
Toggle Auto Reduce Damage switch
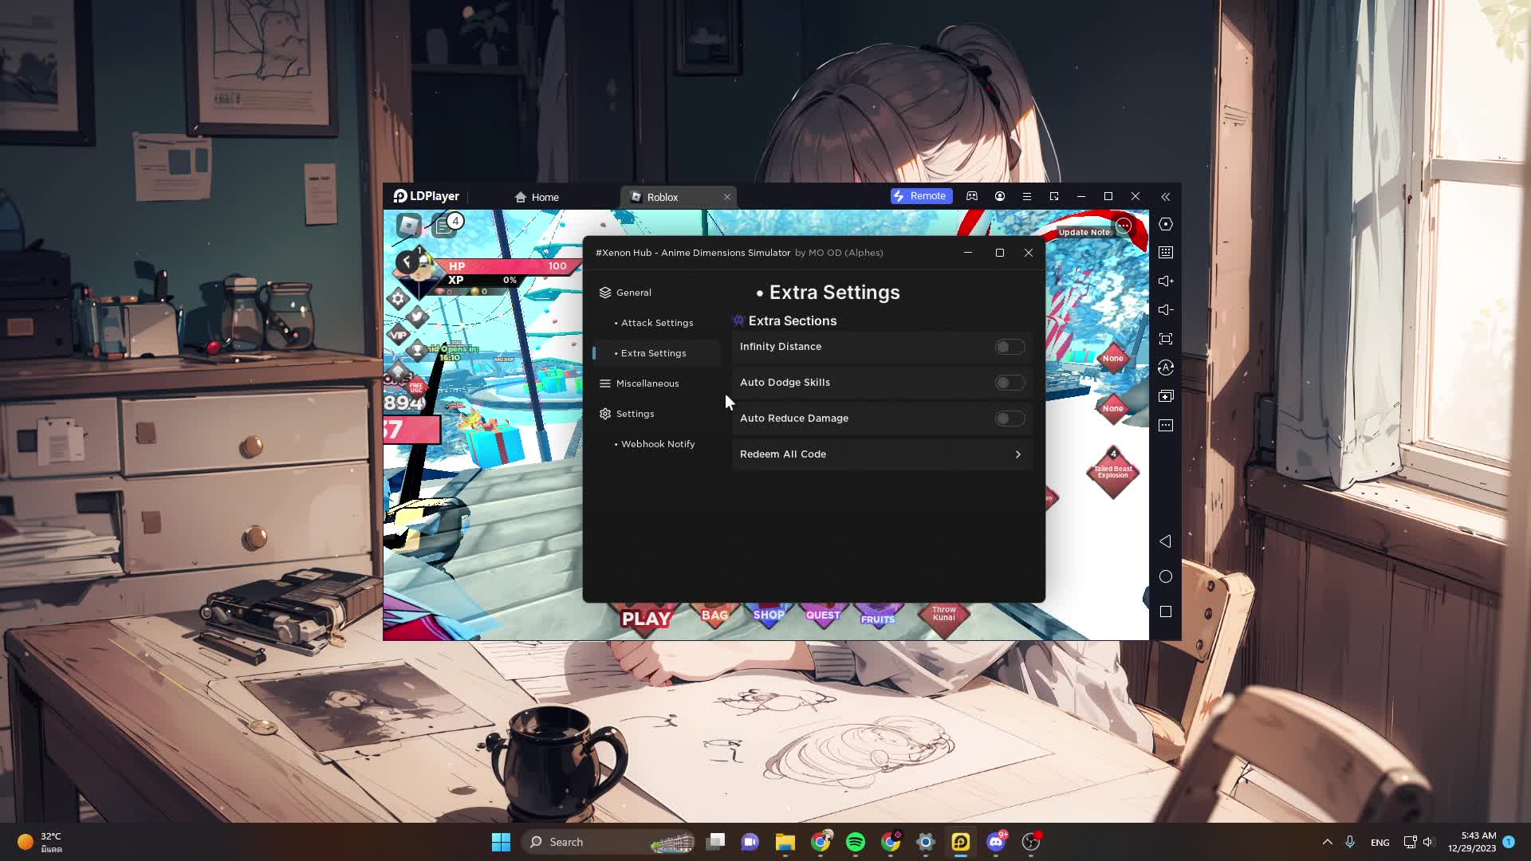tap(1010, 419)
